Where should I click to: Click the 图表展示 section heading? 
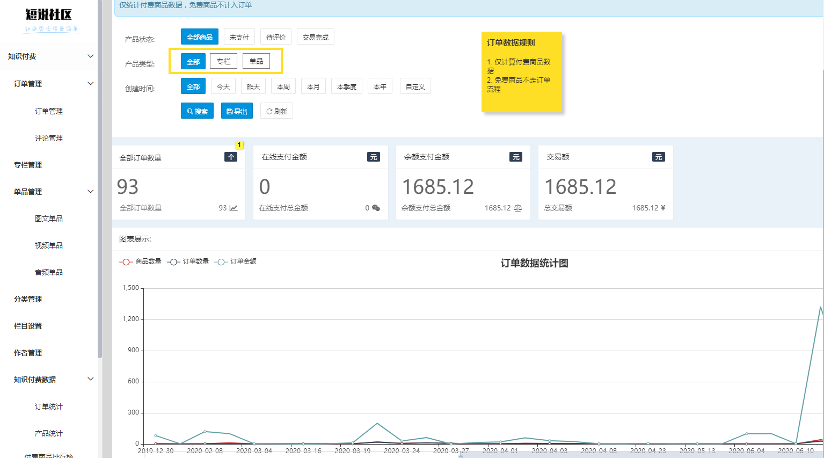tap(135, 239)
